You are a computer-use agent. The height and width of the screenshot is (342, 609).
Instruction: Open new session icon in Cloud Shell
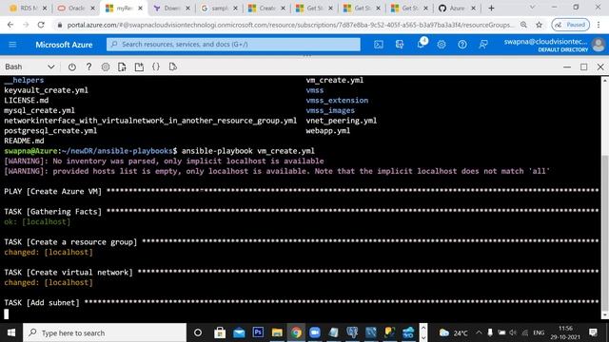coord(139,66)
